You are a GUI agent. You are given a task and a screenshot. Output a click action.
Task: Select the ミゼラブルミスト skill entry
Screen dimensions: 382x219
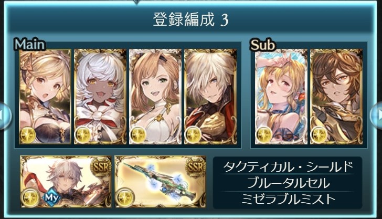point(288,199)
